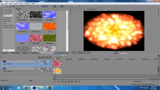Choose the Puffy Clouds preset thumbnail
Viewport: 160px width, 90px height.
(x=22, y=26)
